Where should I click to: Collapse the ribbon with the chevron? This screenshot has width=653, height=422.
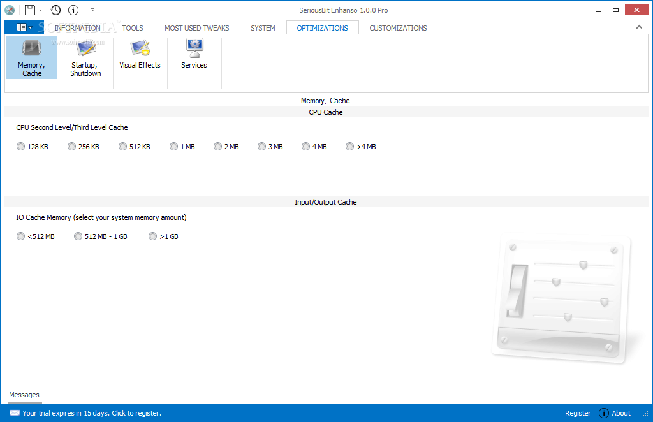(x=639, y=27)
